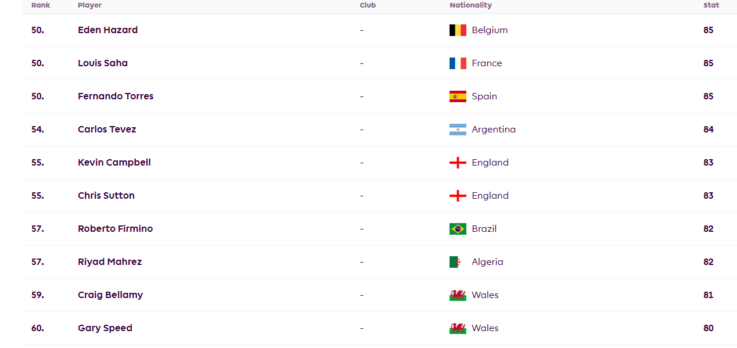Click the Algeria flag icon

(x=458, y=262)
